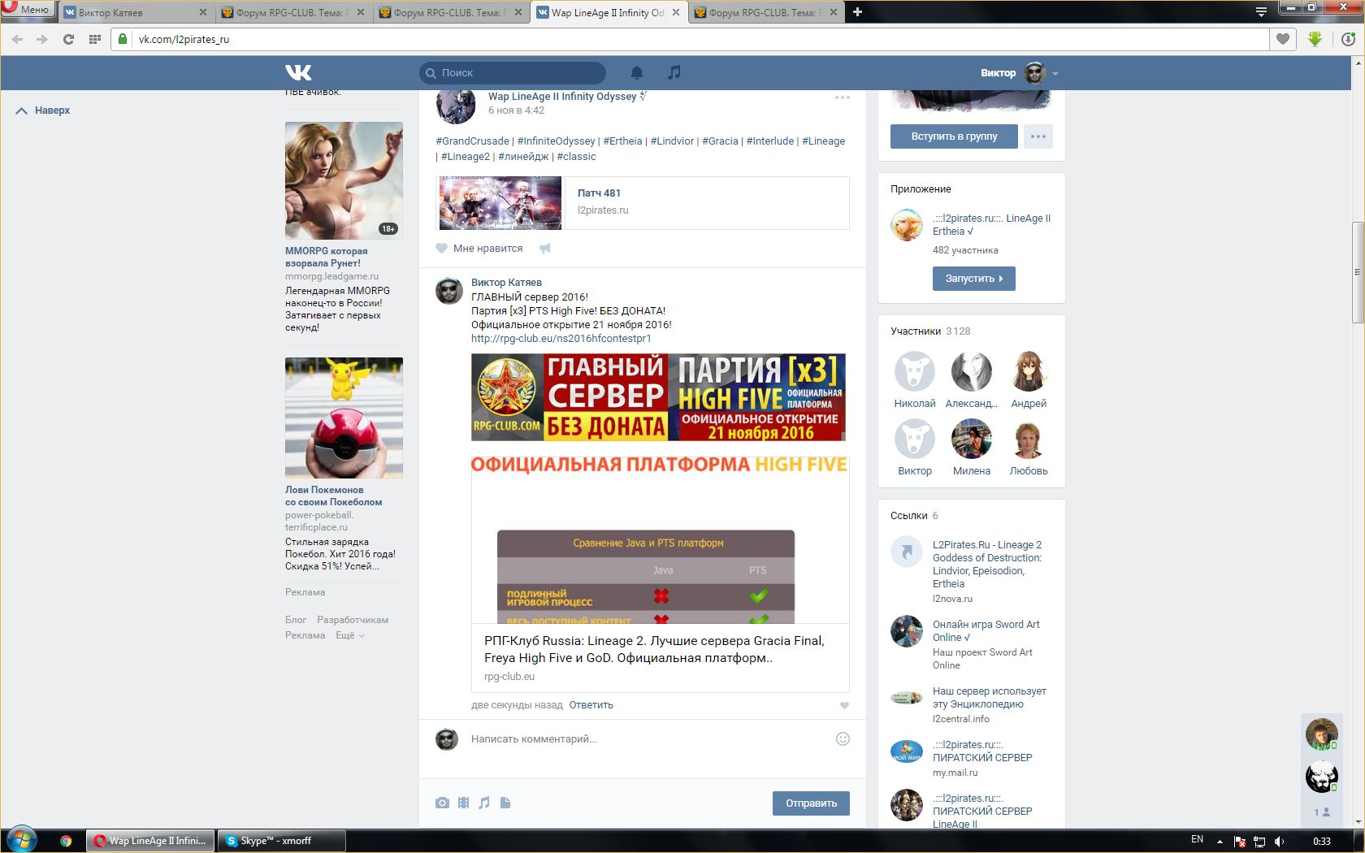Switch to the second Форум RPG-CLUB tab
The height and width of the screenshot is (853, 1365).
point(451,12)
